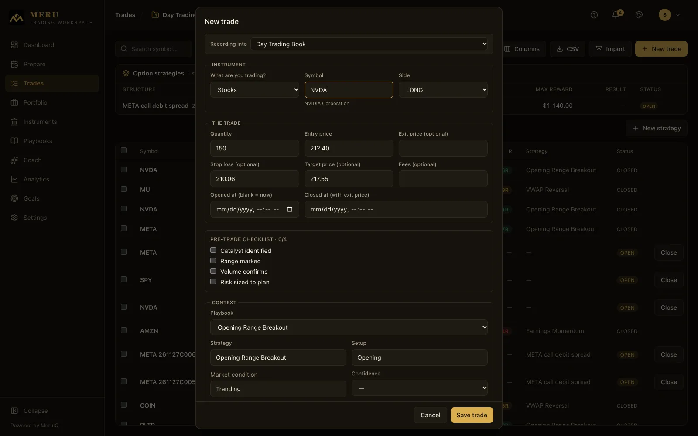698x436 pixels.
Task: Select the COIN row checkbox
Action: coord(123,405)
